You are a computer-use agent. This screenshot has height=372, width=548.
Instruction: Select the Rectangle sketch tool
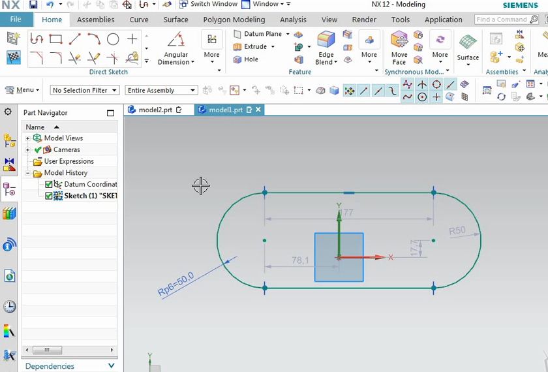pyautogui.click(x=55, y=39)
